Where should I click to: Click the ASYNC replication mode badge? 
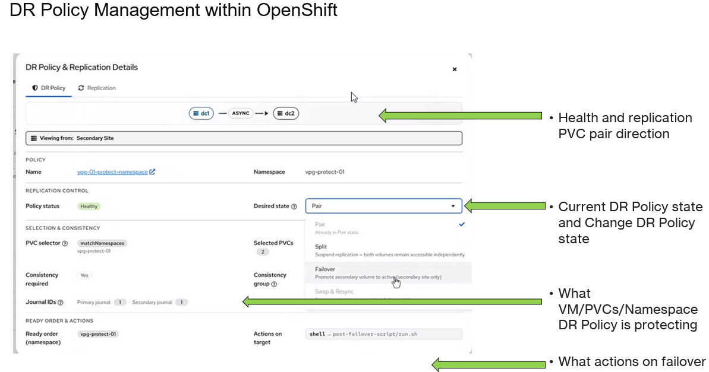click(241, 113)
